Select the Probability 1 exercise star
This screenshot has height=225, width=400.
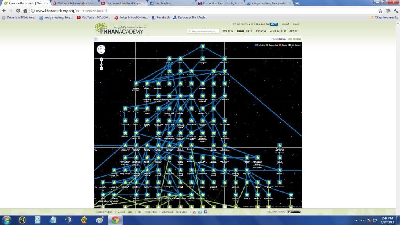coord(291,194)
